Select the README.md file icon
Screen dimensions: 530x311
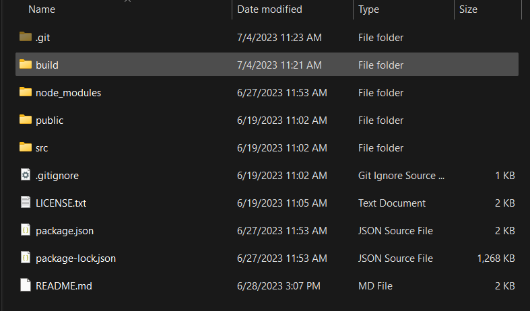26,285
